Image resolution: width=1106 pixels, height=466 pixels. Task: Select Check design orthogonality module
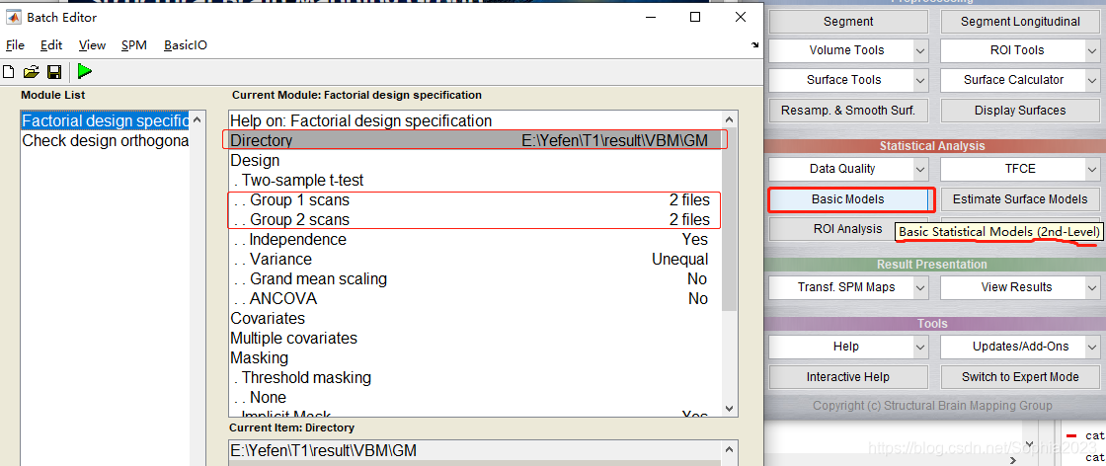(105, 140)
